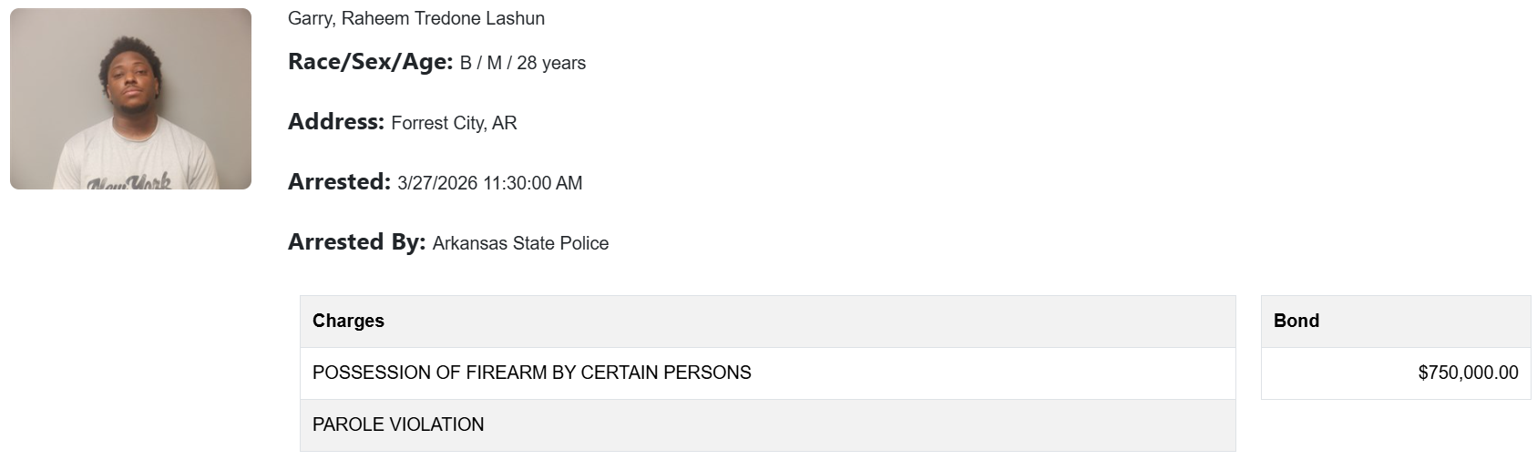
Task: Click the Race/Sex/Age label
Action: tap(370, 62)
